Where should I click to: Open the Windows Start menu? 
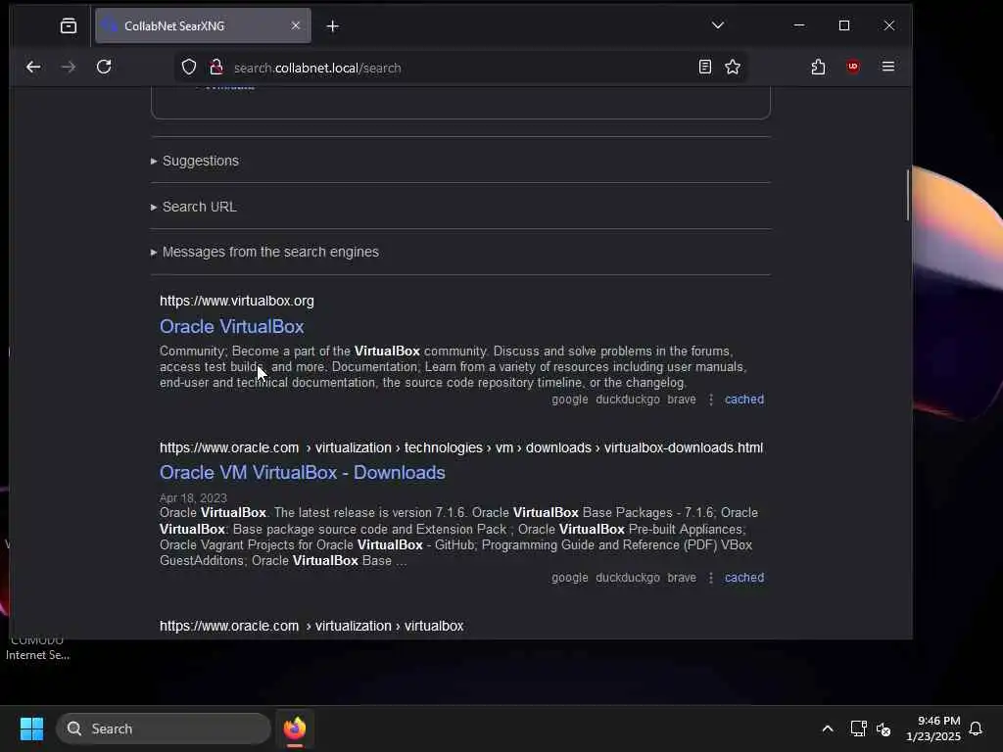click(31, 728)
